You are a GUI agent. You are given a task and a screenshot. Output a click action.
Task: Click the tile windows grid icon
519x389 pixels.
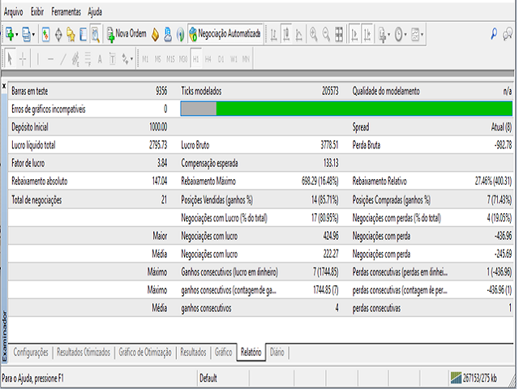pos(341,34)
